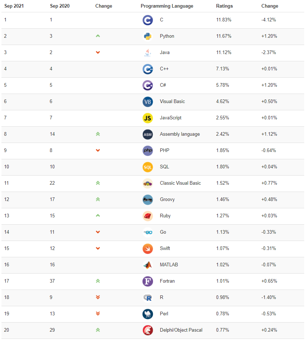306x340 pixels.
Task: Click the Programming Language column header
Action: point(167,6)
